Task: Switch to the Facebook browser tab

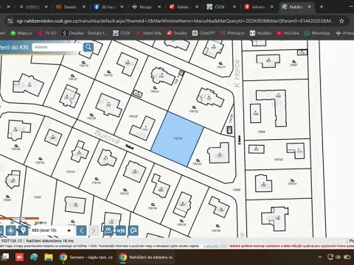Action: tap(108, 7)
